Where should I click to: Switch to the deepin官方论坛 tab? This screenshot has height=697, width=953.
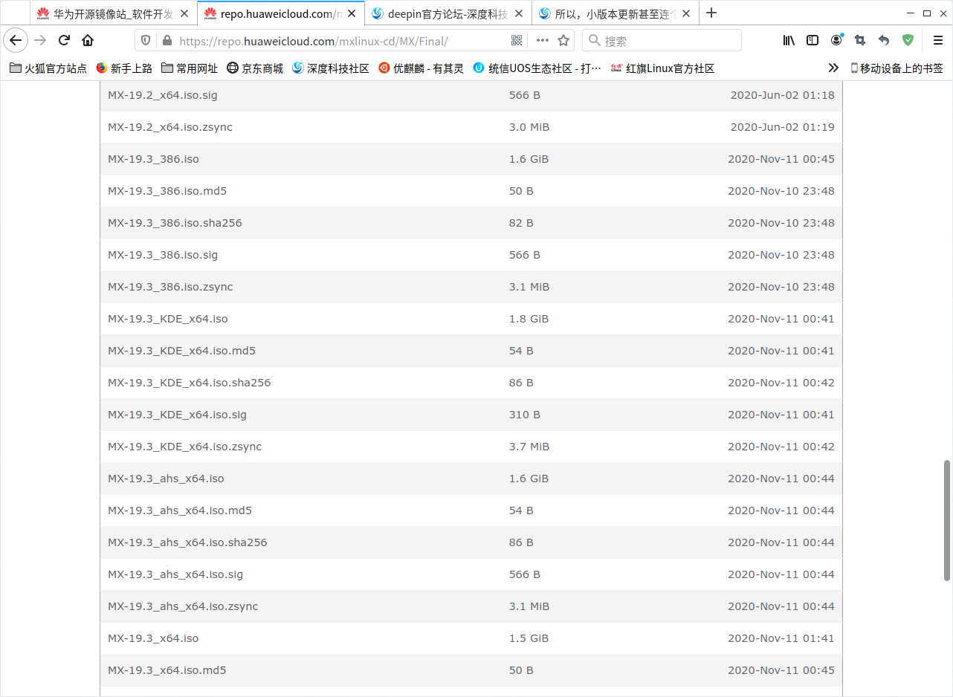(x=450, y=13)
